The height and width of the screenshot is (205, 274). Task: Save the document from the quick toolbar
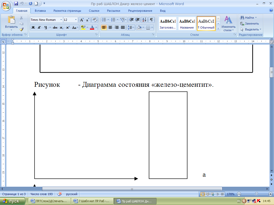(16, 3)
